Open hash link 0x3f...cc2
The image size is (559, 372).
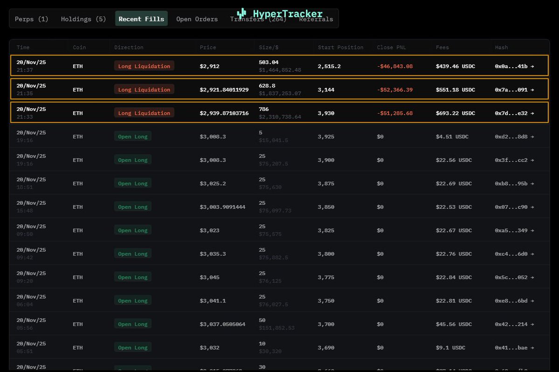514,160
